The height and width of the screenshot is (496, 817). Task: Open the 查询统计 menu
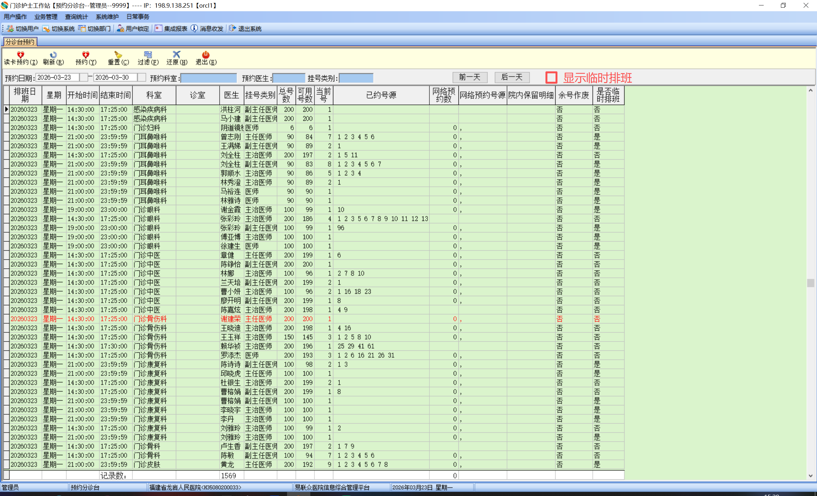(x=76, y=17)
